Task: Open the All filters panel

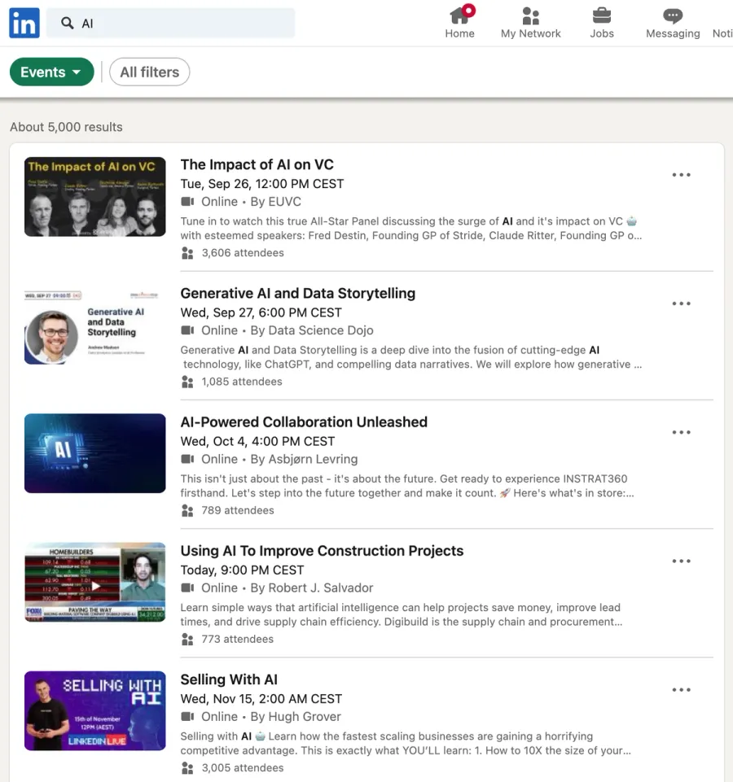Action: [x=149, y=72]
